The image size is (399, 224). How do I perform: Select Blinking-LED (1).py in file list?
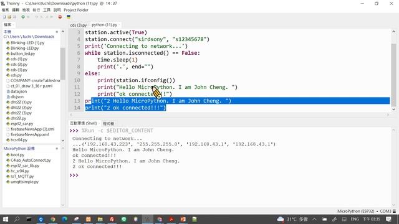click(27, 43)
